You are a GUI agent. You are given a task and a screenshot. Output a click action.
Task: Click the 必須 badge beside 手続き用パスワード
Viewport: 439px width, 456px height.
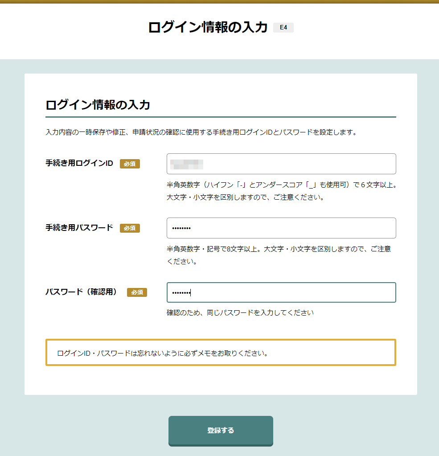130,228
